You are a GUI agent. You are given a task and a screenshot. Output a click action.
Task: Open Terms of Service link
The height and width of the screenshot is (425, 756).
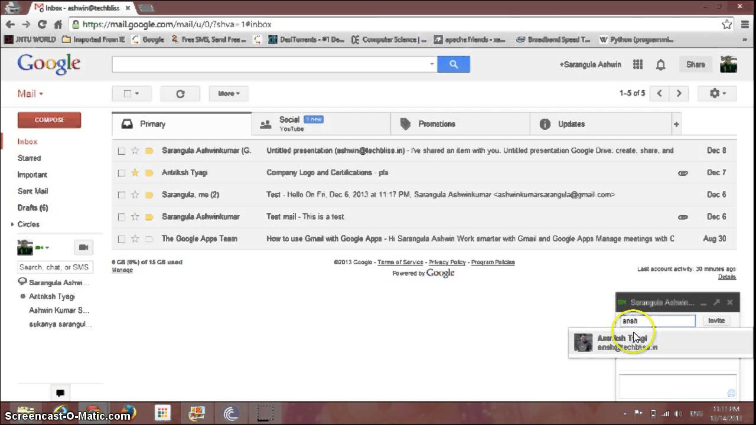400,262
